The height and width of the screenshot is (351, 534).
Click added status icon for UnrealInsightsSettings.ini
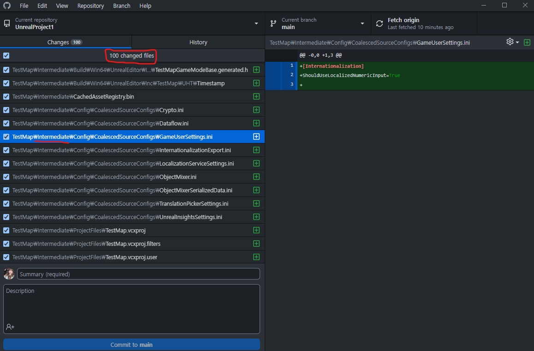pos(256,217)
